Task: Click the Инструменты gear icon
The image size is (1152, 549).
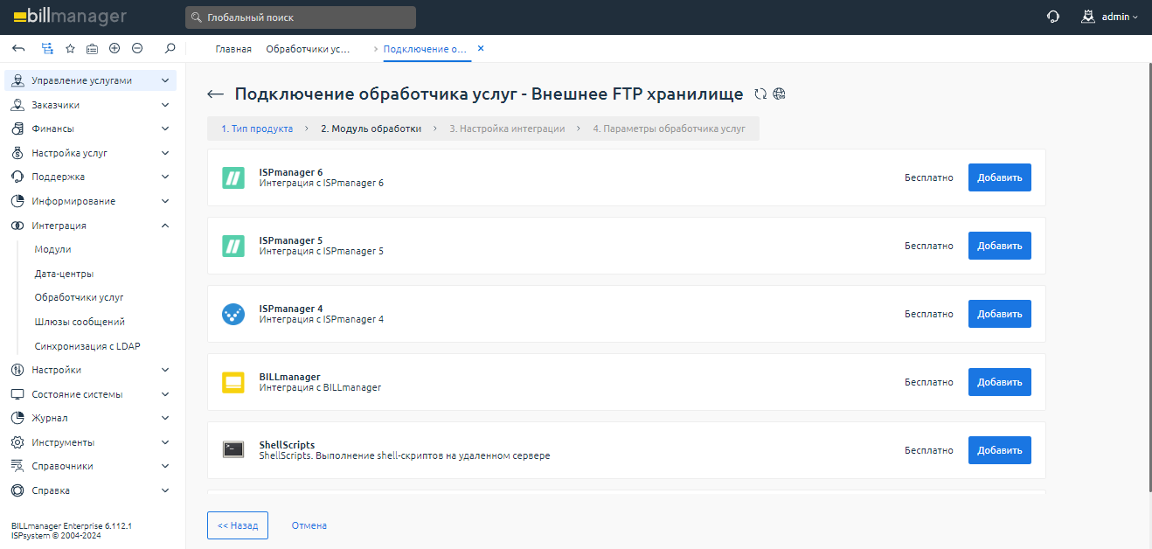Action: tap(17, 442)
